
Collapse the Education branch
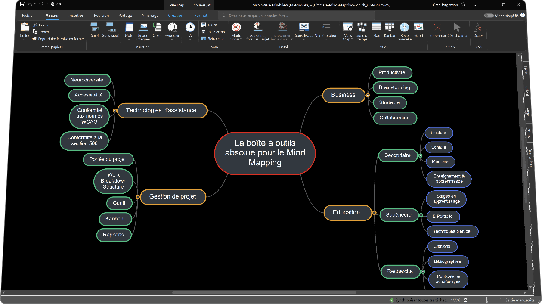(375, 213)
